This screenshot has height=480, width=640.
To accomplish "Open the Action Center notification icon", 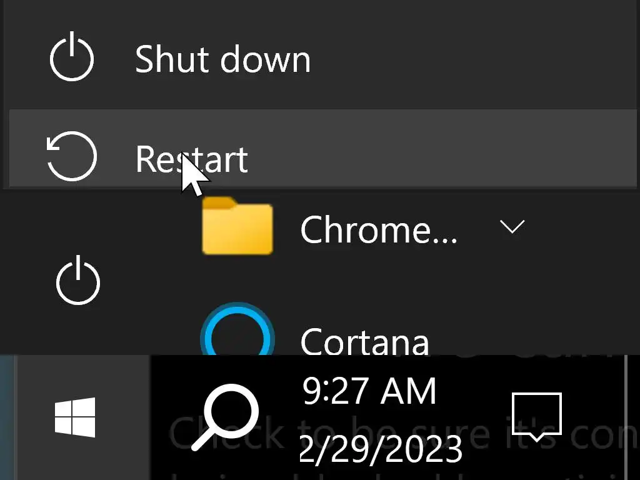I will point(536,416).
